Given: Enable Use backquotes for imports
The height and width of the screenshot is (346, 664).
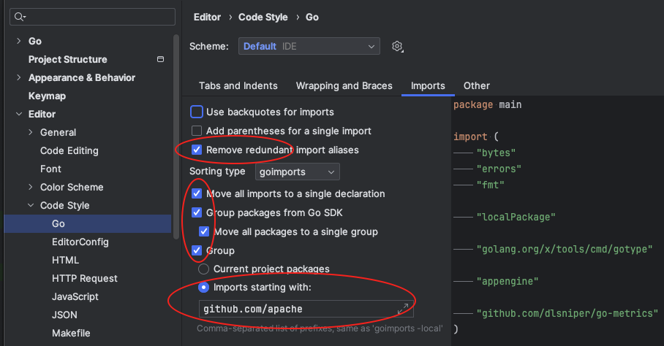Looking at the screenshot, I should click(x=197, y=112).
